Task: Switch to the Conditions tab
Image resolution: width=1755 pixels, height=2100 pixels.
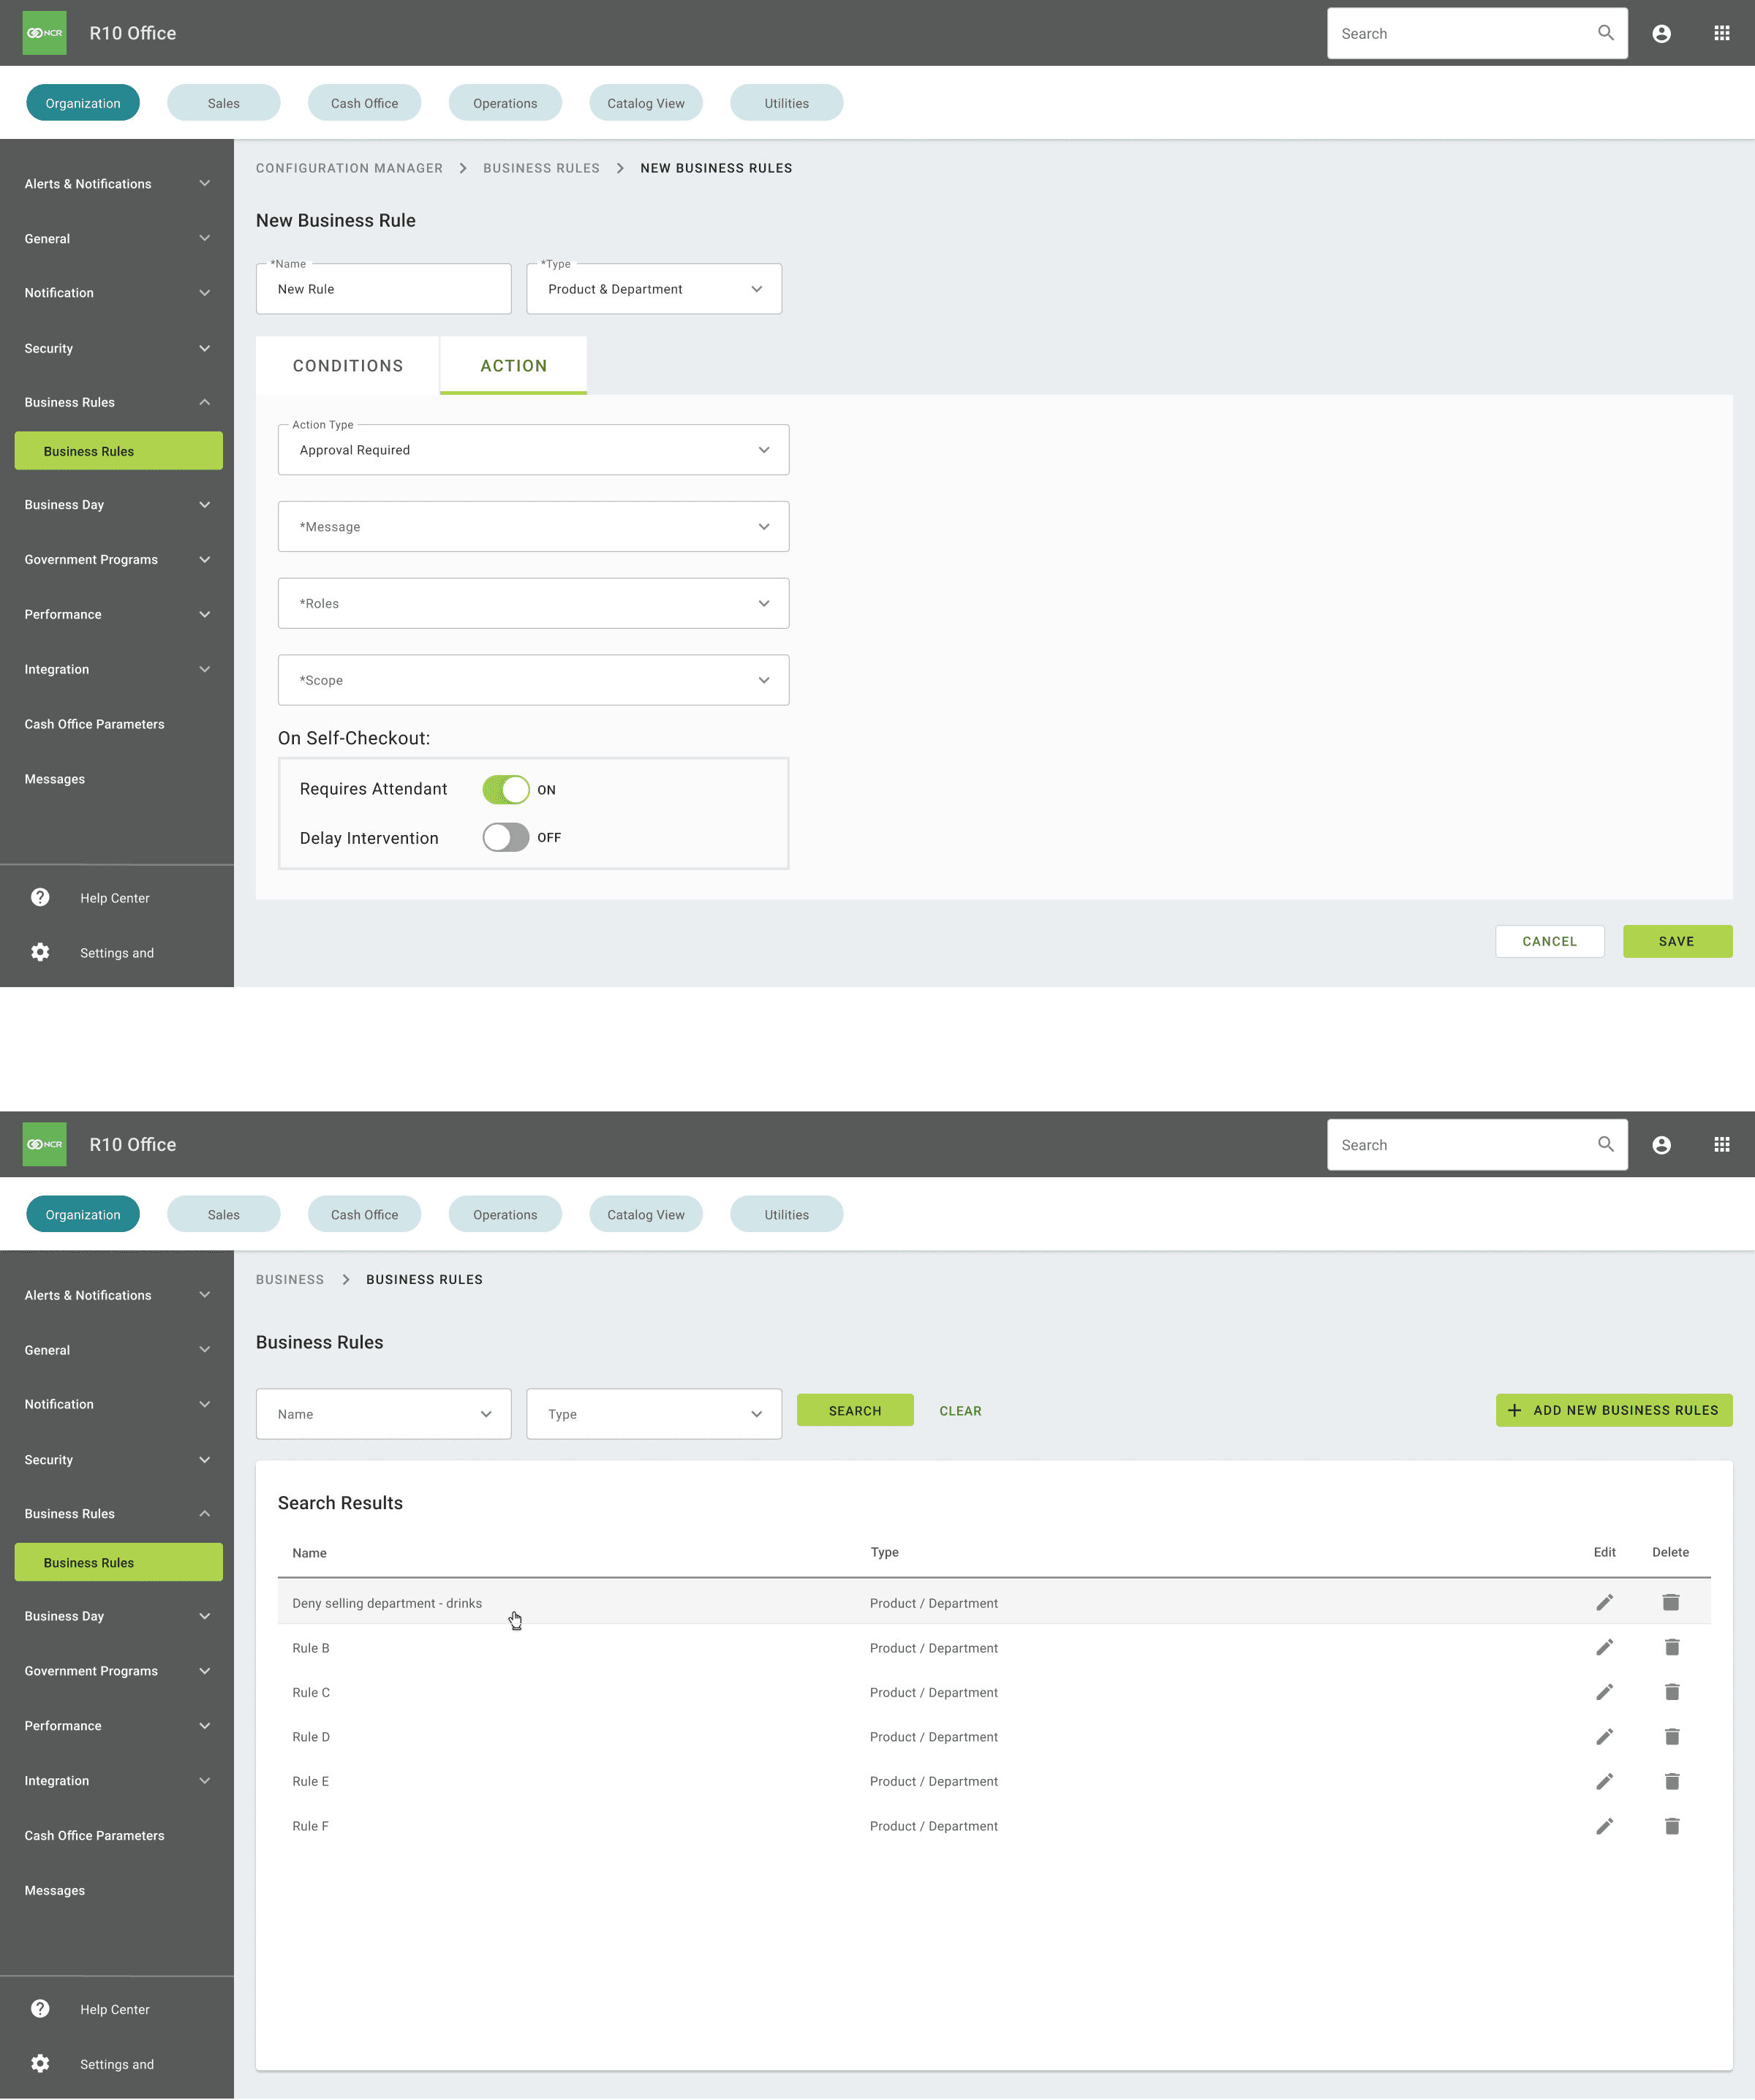Action: point(347,366)
